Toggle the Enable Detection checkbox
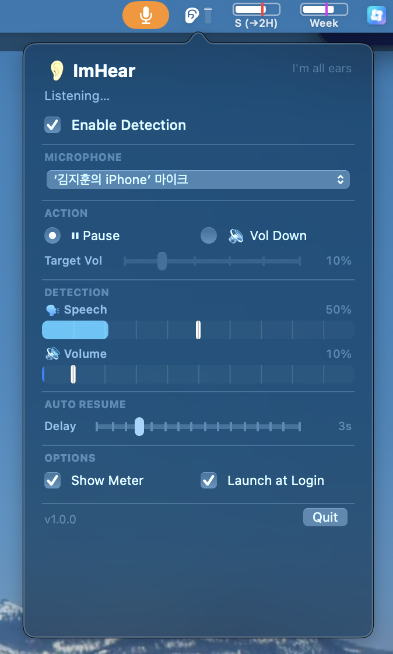Image resolution: width=393 pixels, height=654 pixels. [52, 125]
